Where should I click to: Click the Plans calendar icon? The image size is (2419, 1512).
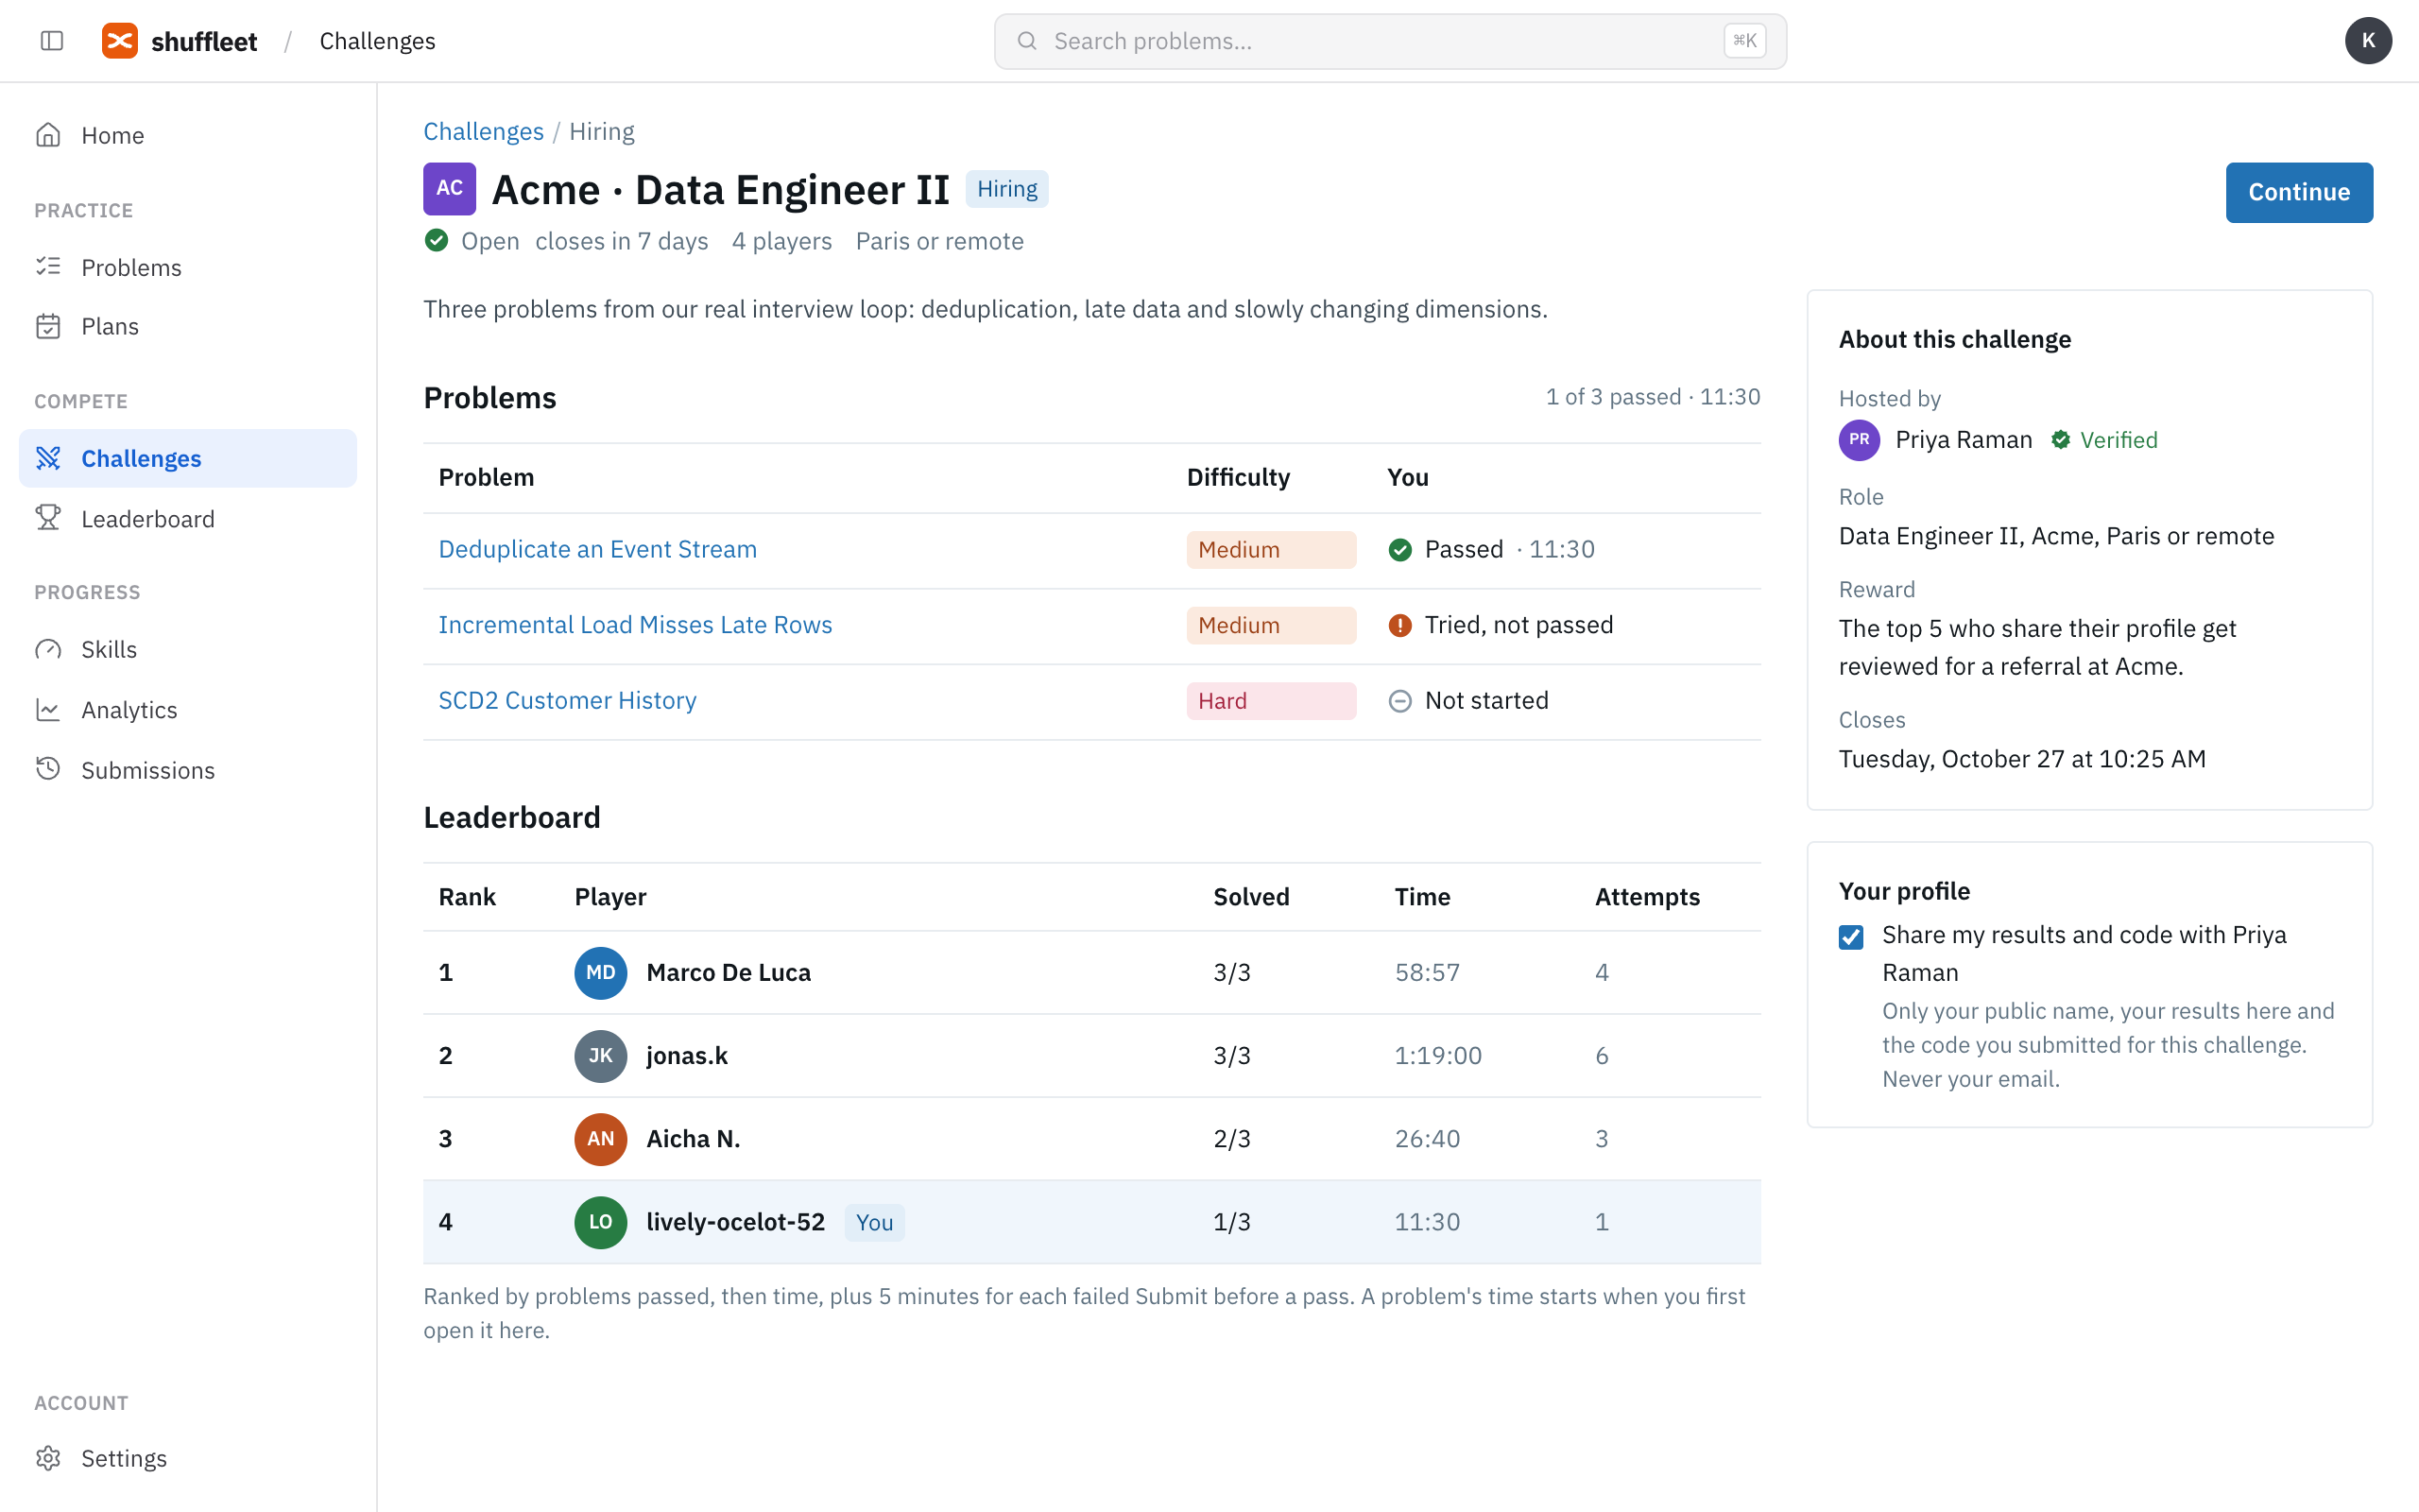[x=48, y=326]
